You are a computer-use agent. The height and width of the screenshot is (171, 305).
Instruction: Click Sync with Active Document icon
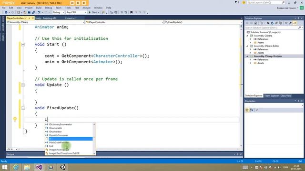tap(268, 23)
